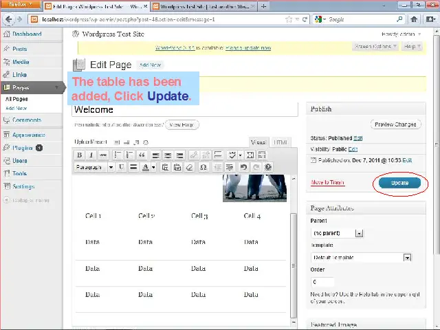Open the Appearance menu
440x330 pixels.
pyautogui.click(x=29, y=135)
